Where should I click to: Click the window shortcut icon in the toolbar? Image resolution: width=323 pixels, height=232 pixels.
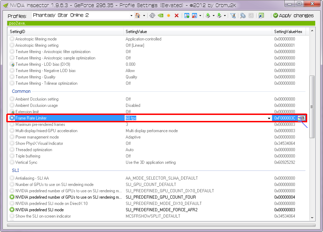click(x=261, y=15)
